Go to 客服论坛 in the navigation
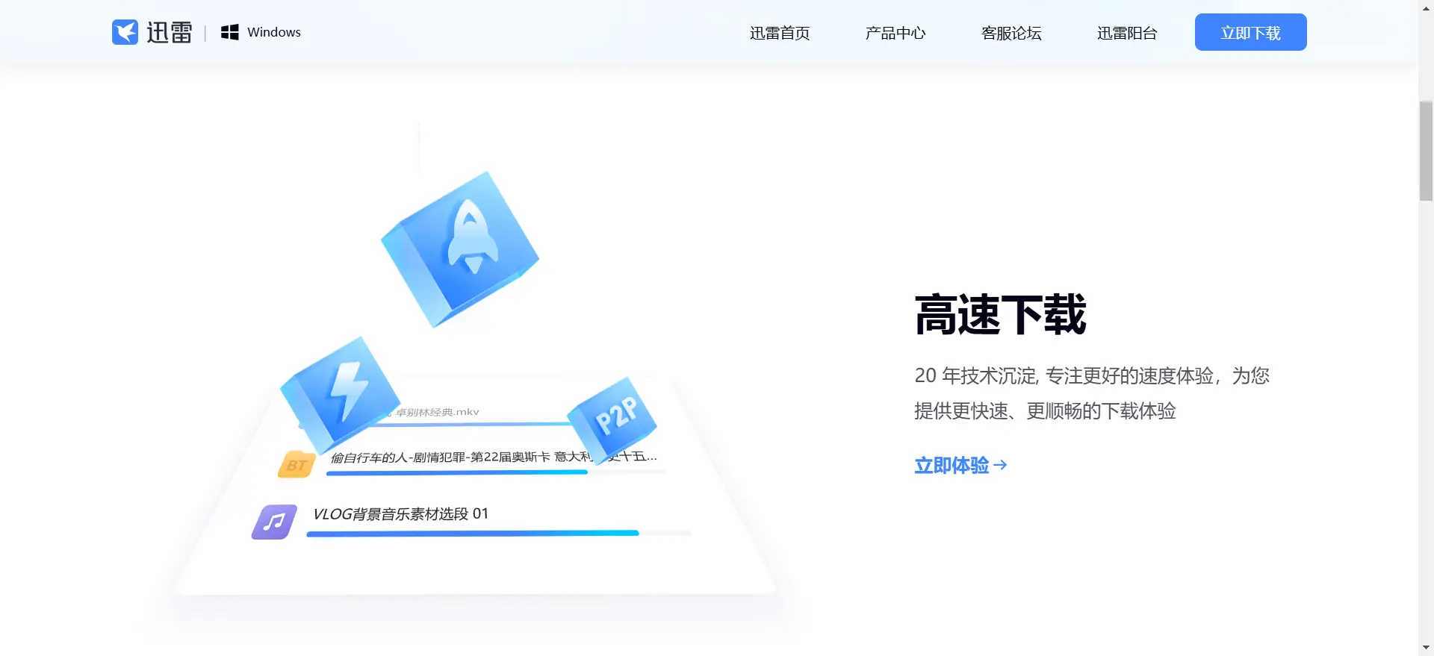 click(1011, 33)
